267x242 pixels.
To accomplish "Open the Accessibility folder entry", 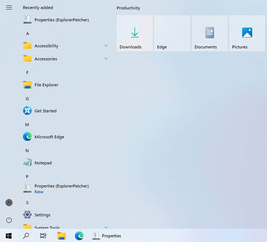I will pos(66,46).
